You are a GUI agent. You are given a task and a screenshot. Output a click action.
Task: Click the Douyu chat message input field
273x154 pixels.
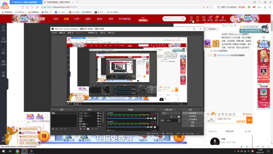point(231,120)
